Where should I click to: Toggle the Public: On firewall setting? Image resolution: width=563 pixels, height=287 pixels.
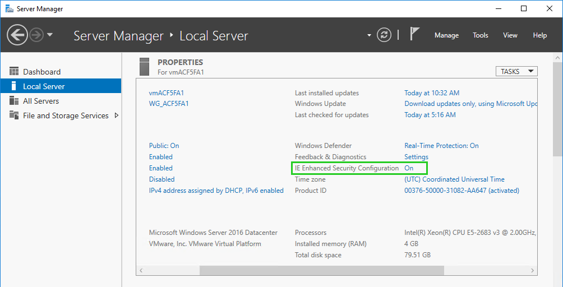pyautogui.click(x=164, y=146)
